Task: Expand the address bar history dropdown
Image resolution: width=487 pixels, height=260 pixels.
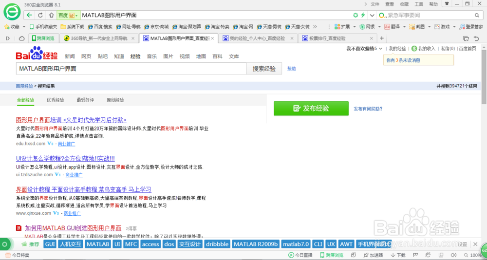Action: coord(372,15)
